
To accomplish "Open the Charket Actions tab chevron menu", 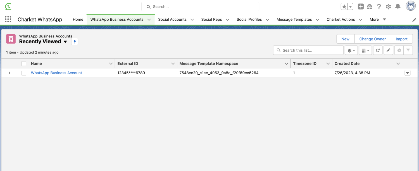I will (x=361, y=20).
